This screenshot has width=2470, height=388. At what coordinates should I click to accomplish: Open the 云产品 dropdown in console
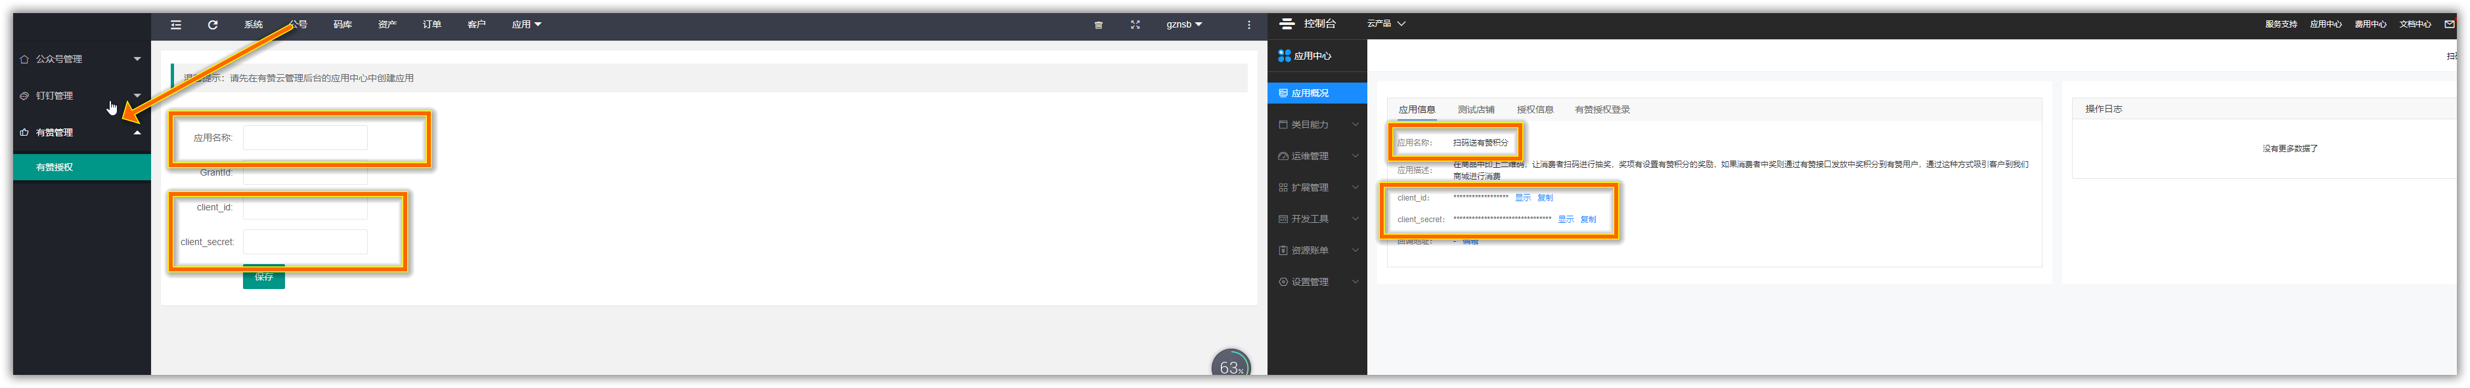tap(1386, 24)
